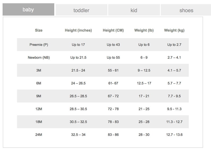Open the shoes size tab

(186, 10)
